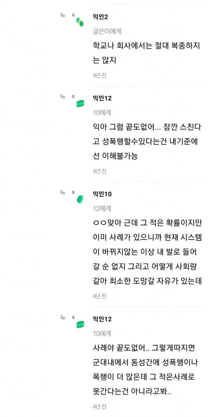Click the reply arrow beside 익인2's comment
Image resolution: width=208 pixels, height=417 pixels.
point(63,15)
